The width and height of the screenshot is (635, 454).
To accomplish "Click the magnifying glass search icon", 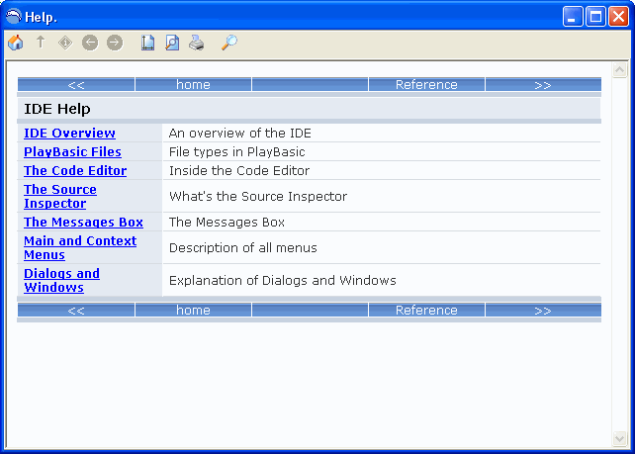I will coord(229,43).
